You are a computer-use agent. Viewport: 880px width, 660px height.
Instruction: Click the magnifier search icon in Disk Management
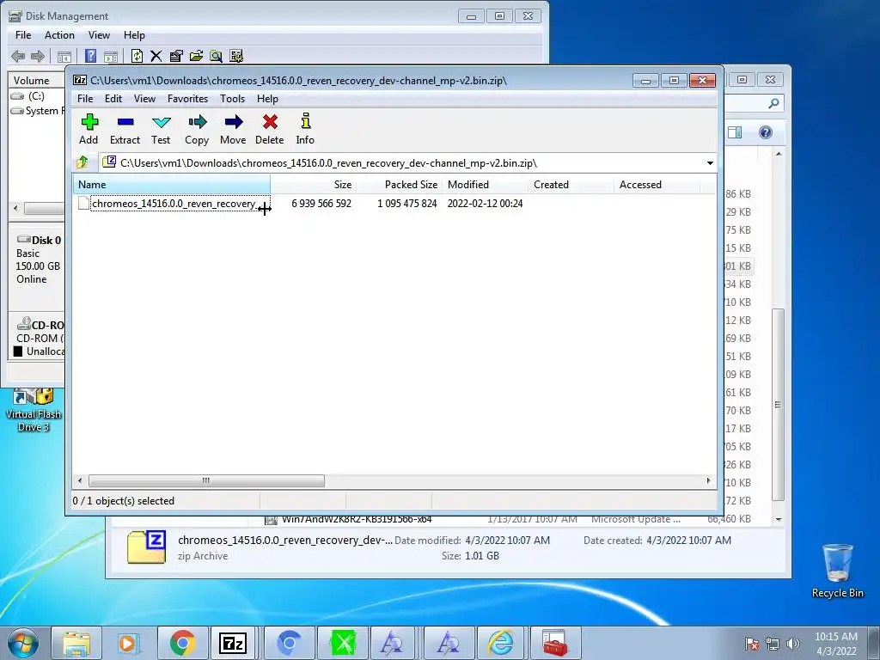pos(216,56)
